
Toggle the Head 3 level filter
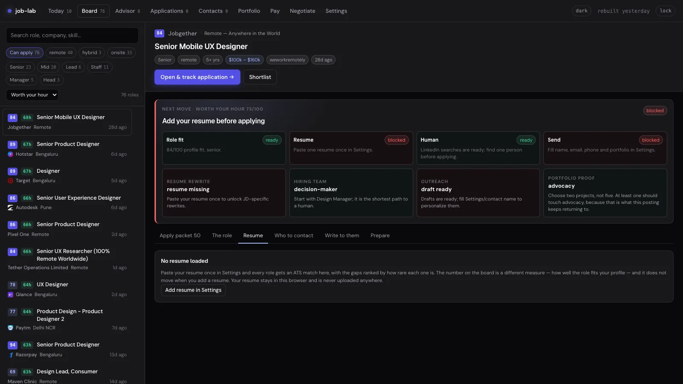[51, 80]
